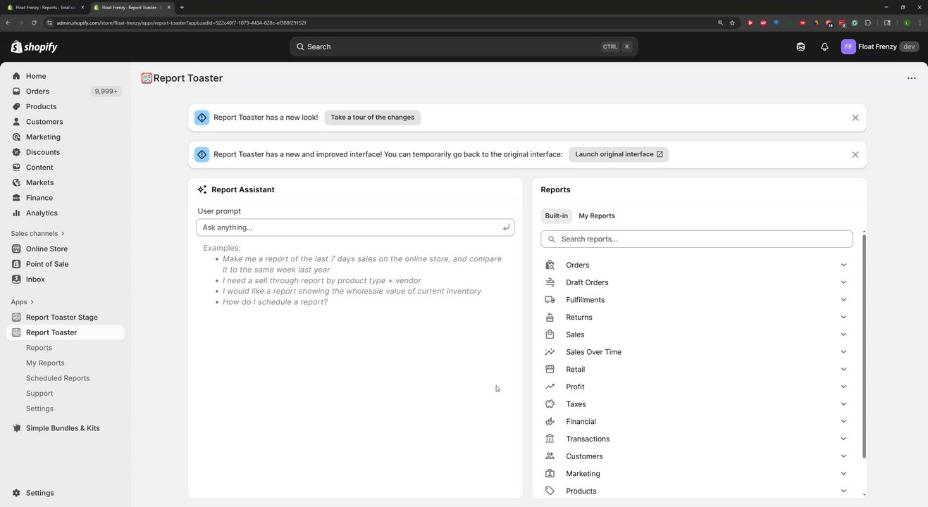Select the Built-in reports tab
This screenshot has width=928, height=507.
pyautogui.click(x=556, y=216)
